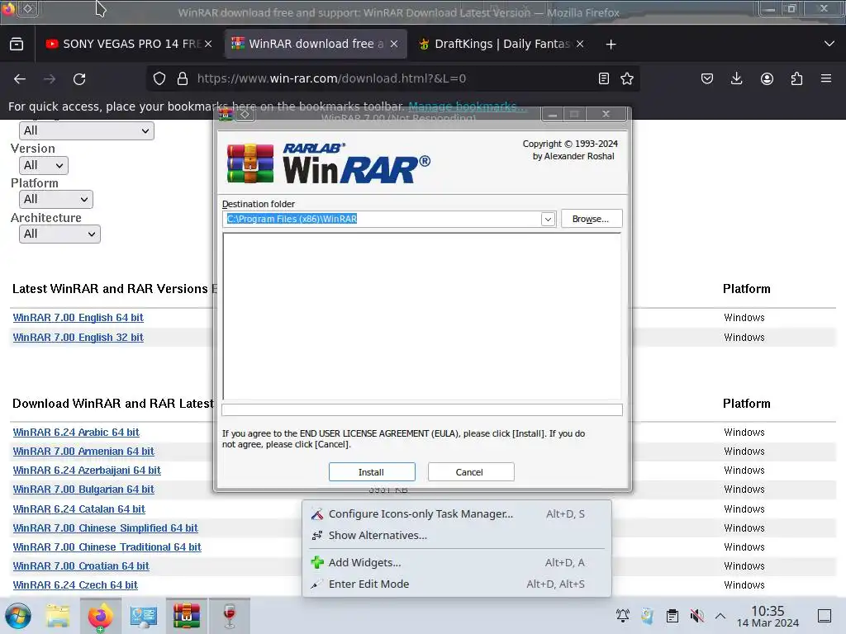Open Firefox View icon
Viewport: 846px width, 634px height.
[x=17, y=44]
